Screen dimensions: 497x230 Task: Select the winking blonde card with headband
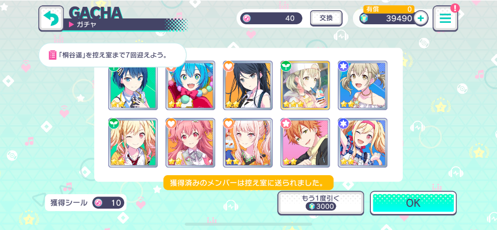tap(363, 143)
